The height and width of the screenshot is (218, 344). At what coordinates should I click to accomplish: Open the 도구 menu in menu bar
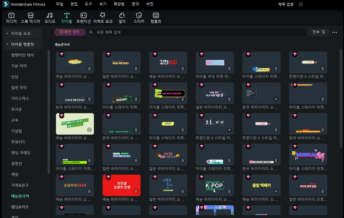point(88,4)
